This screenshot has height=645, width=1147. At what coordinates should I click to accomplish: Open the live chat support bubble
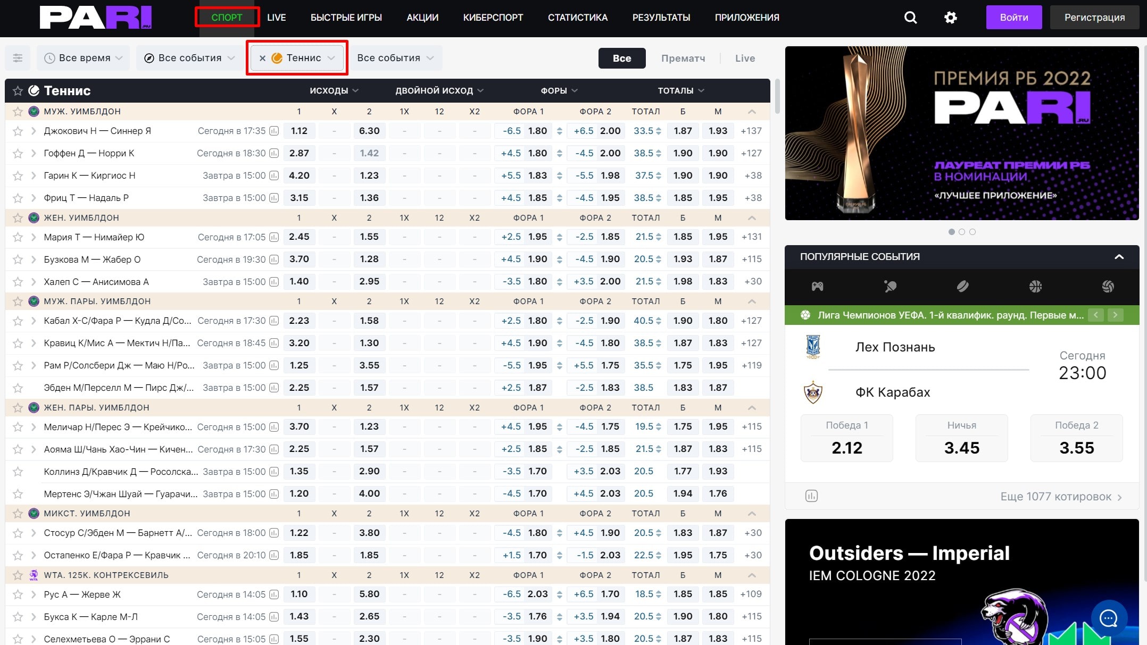pos(1109,618)
